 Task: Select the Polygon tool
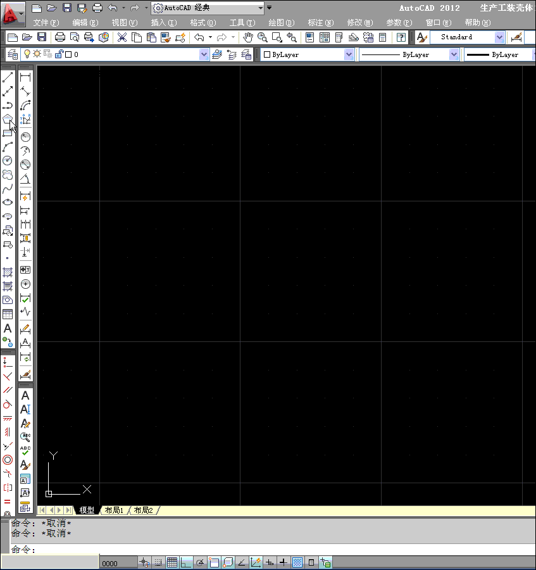(x=8, y=119)
